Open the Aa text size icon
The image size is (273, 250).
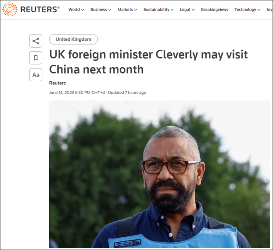pyautogui.click(x=35, y=75)
